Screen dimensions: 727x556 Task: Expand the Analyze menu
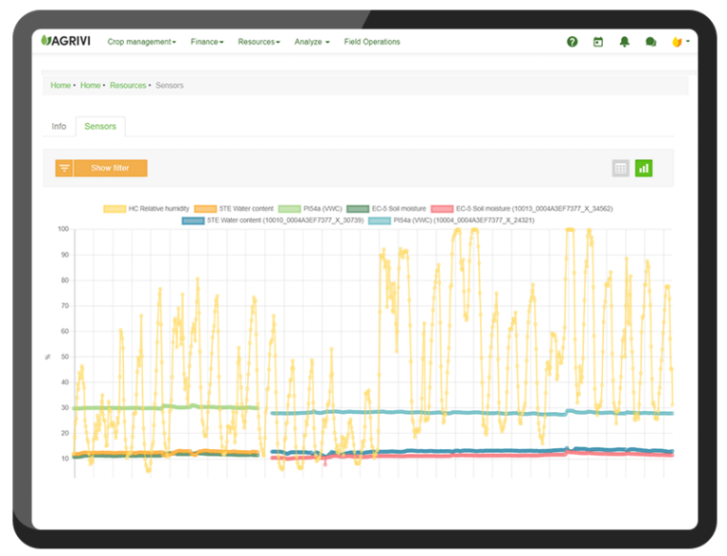coord(311,42)
